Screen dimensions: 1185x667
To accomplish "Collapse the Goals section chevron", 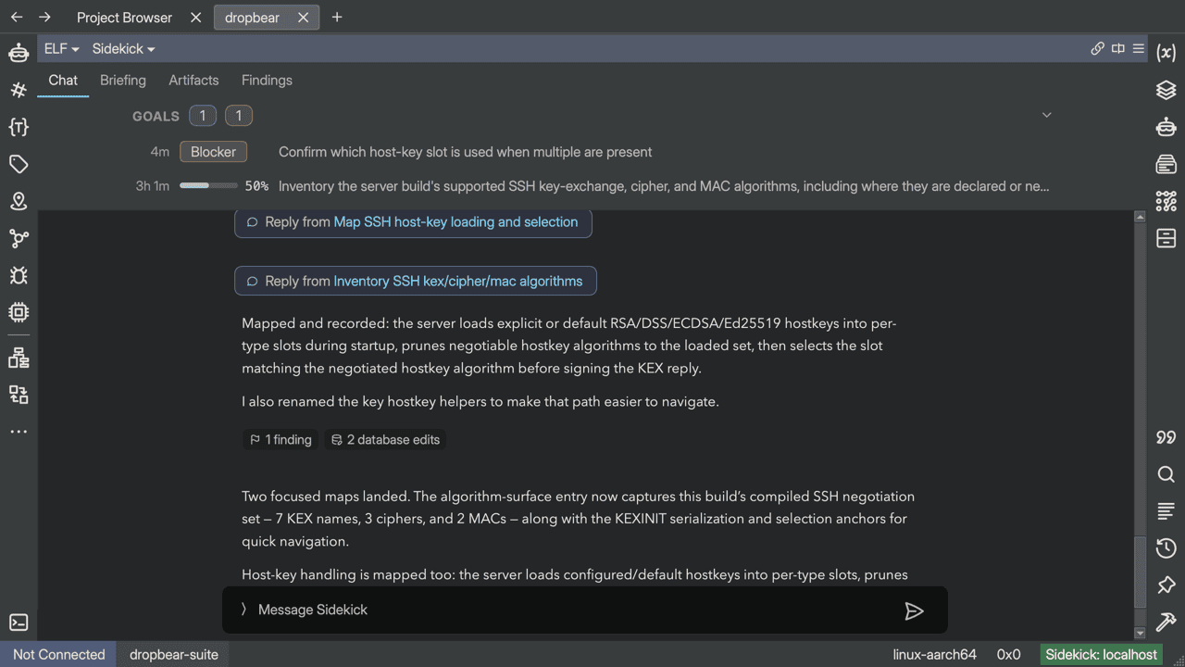I will pos(1047,115).
